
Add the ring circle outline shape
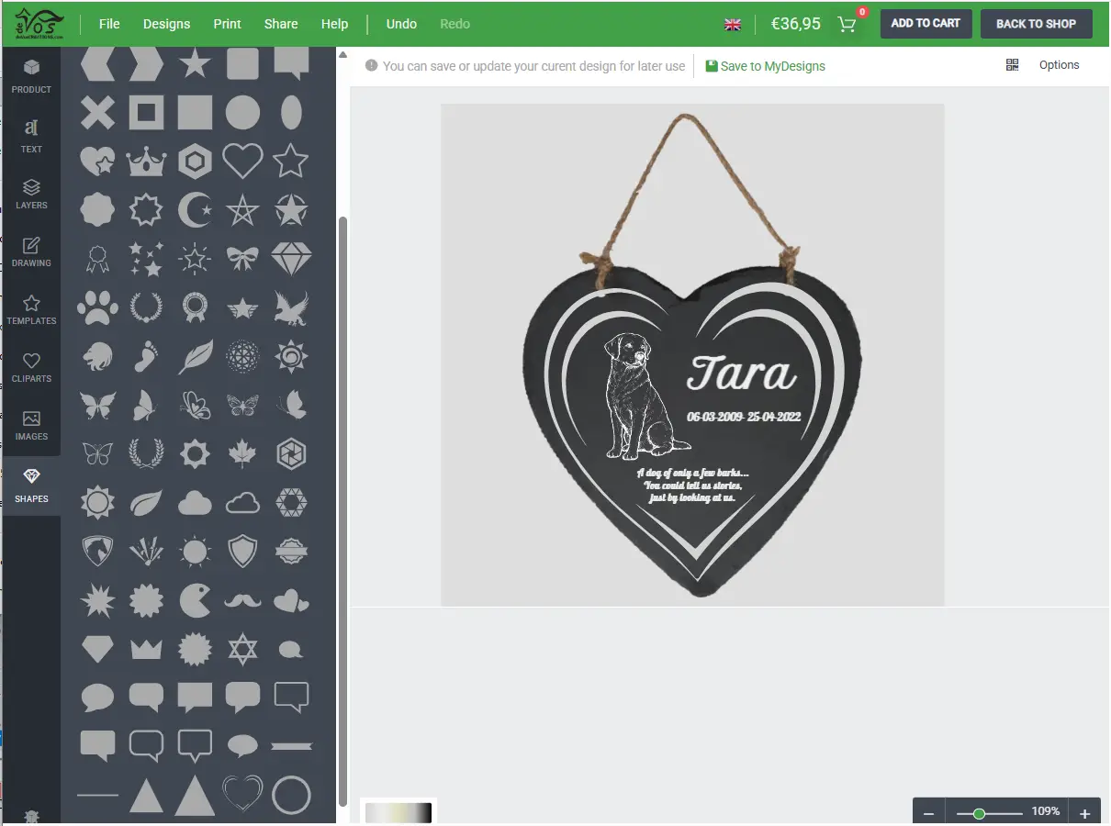291,795
